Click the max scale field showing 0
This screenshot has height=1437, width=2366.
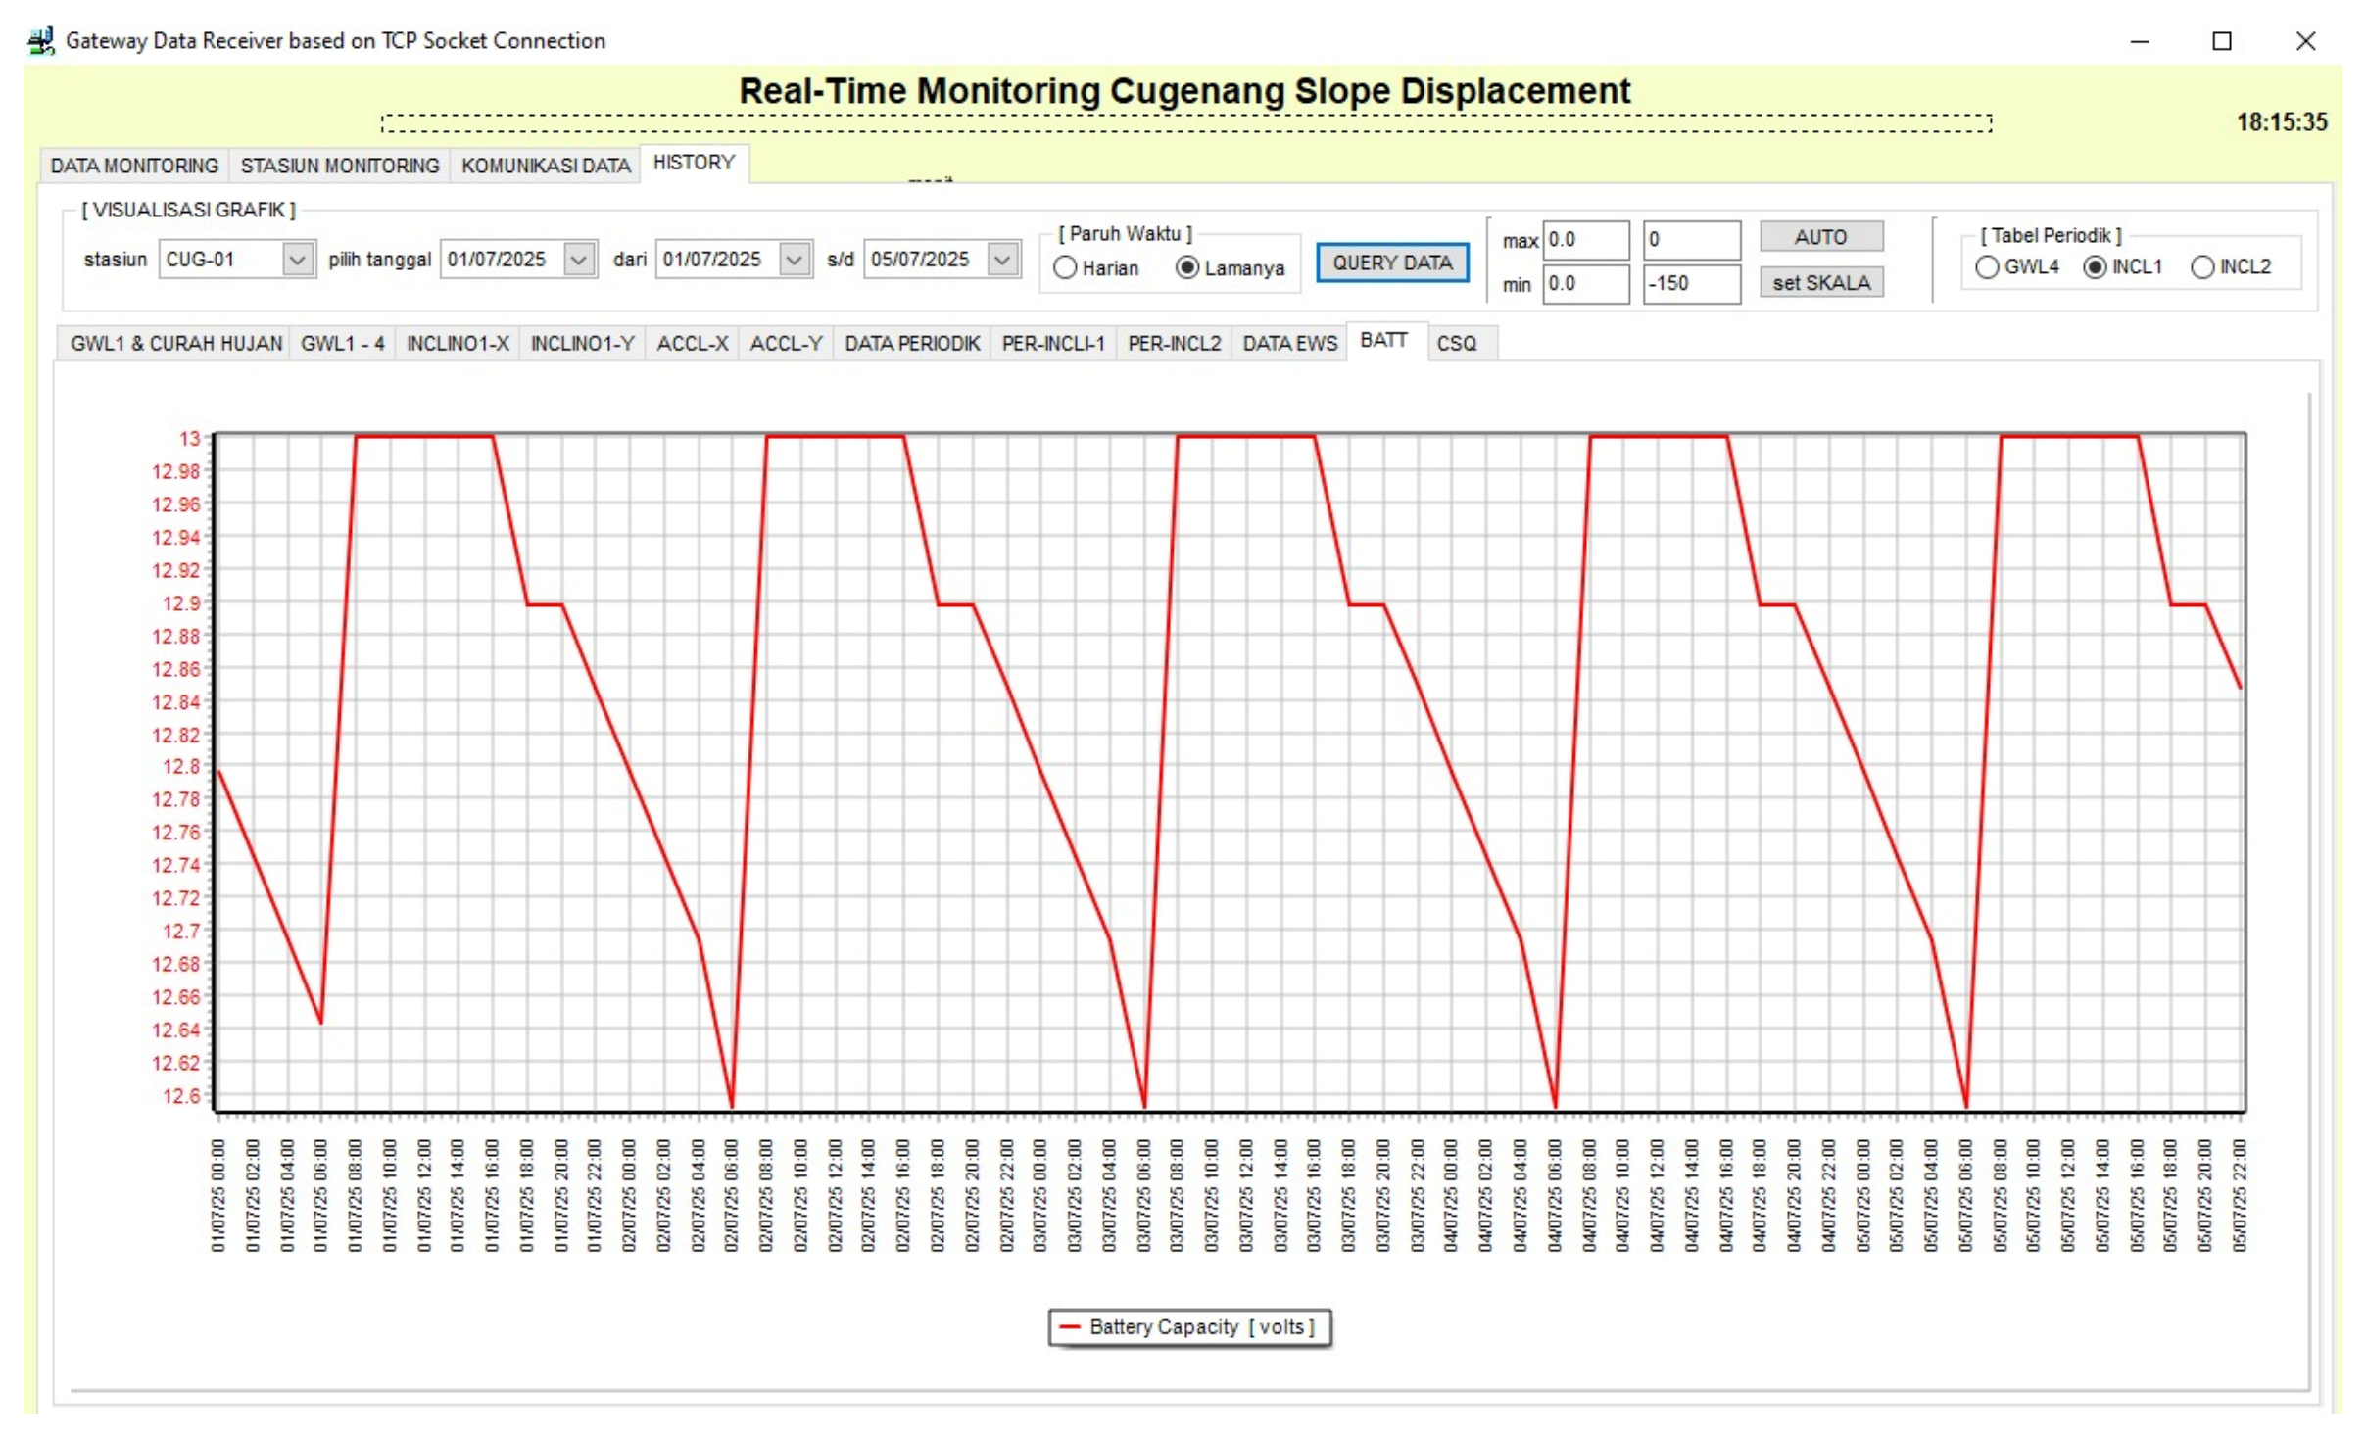point(1691,240)
